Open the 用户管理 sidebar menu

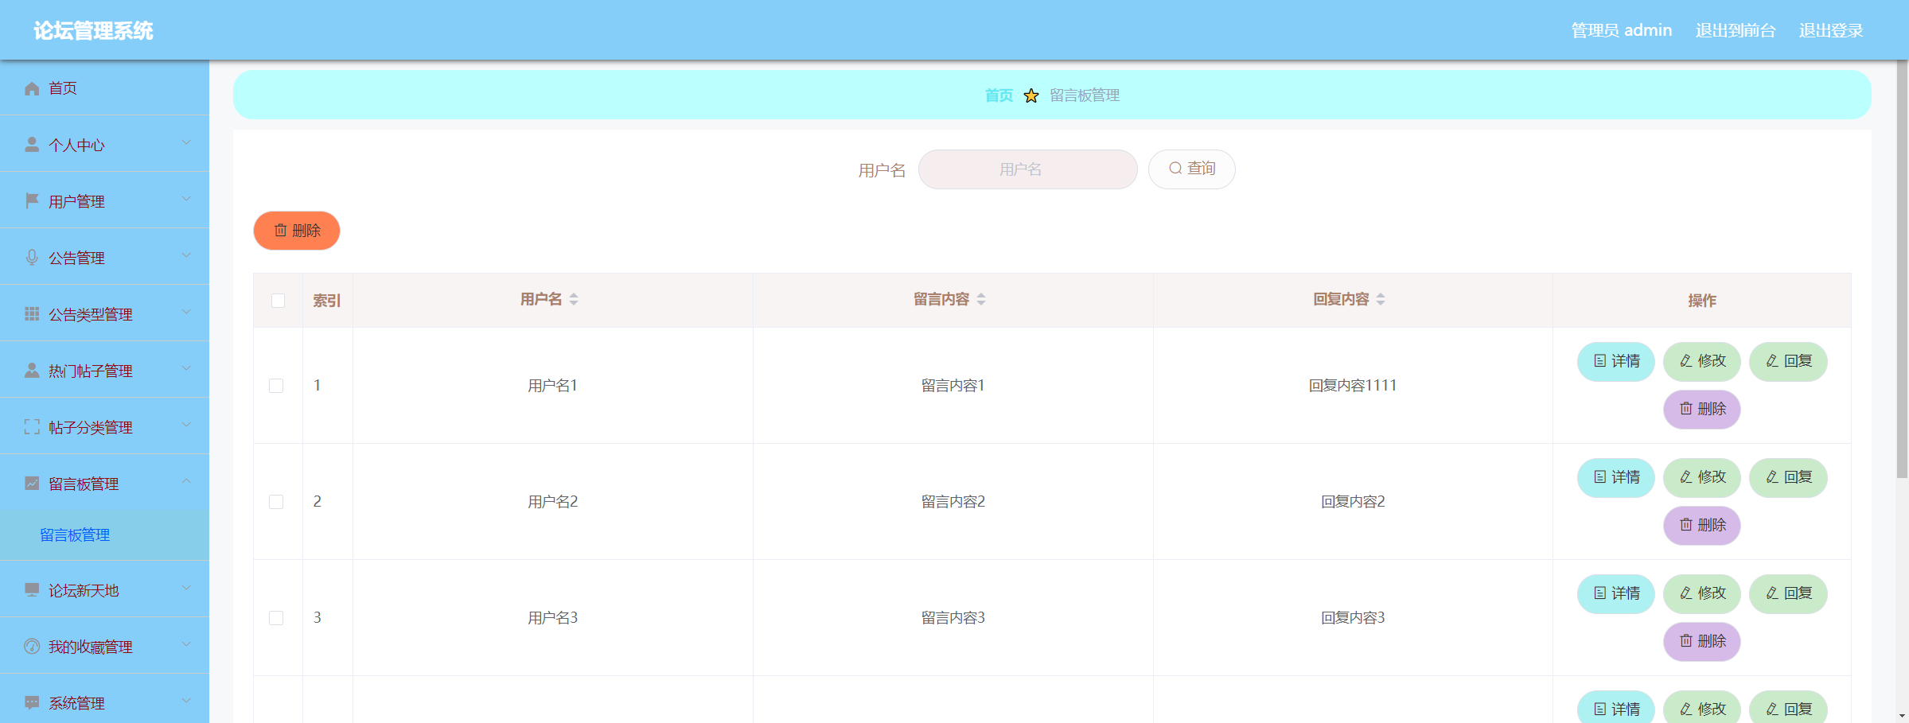[104, 201]
